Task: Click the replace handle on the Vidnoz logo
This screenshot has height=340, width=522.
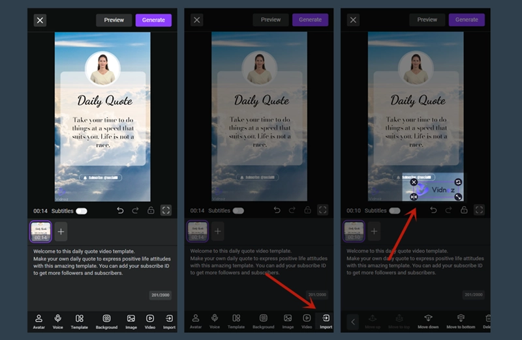Action: [x=458, y=182]
